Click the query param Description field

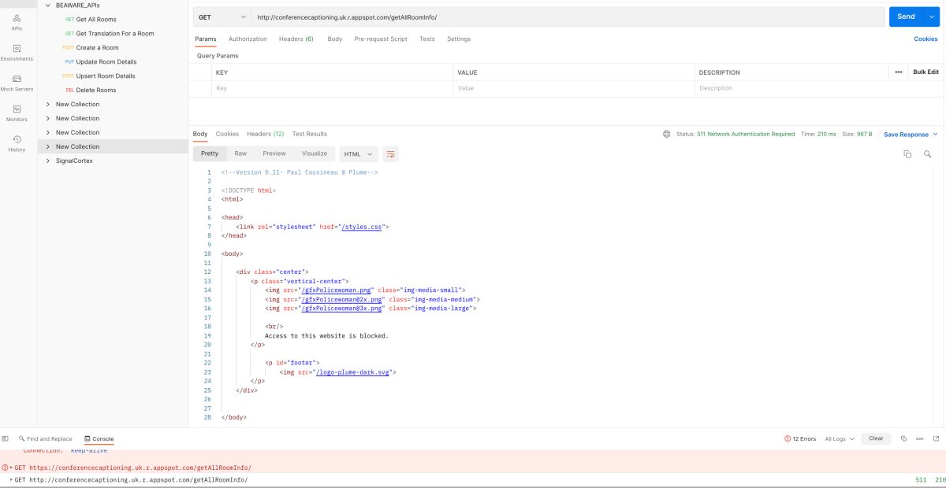pos(819,88)
